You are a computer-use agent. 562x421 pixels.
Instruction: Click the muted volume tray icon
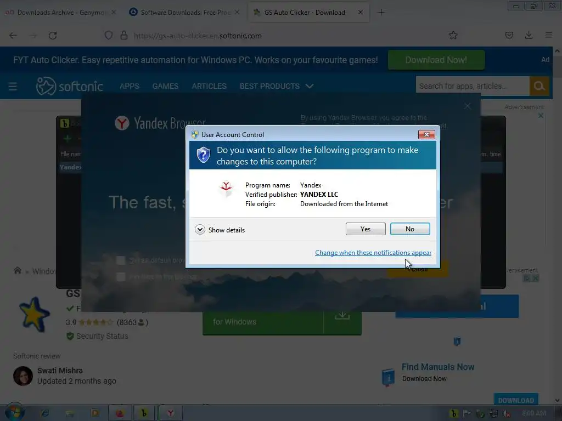pos(507,413)
